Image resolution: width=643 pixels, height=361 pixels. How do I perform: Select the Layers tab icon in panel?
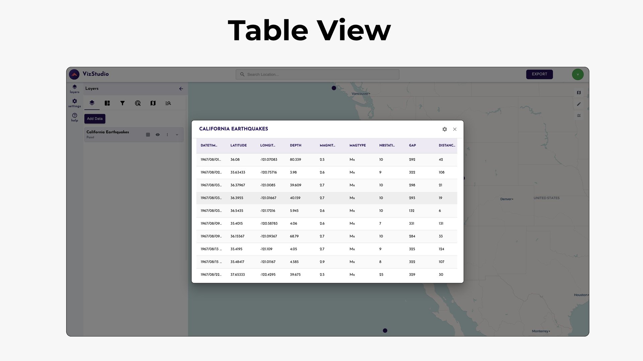click(x=92, y=103)
